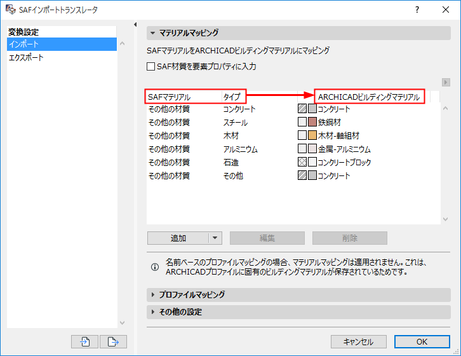Click crosshatch fill icon in 石造 row

point(302,161)
